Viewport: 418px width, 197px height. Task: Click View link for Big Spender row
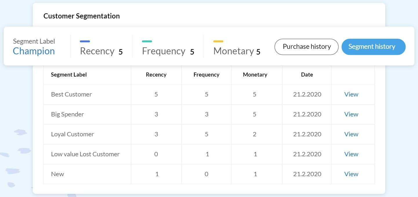point(351,114)
